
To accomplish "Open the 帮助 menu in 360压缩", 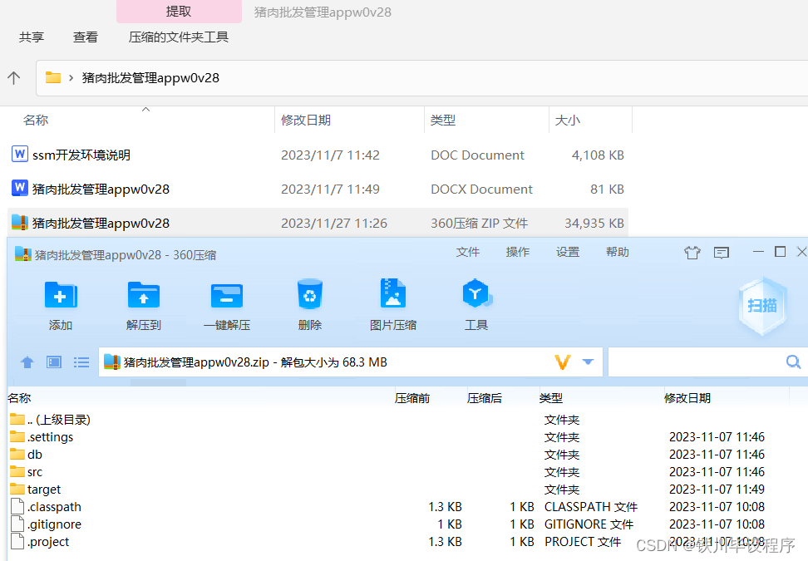I will pos(618,252).
